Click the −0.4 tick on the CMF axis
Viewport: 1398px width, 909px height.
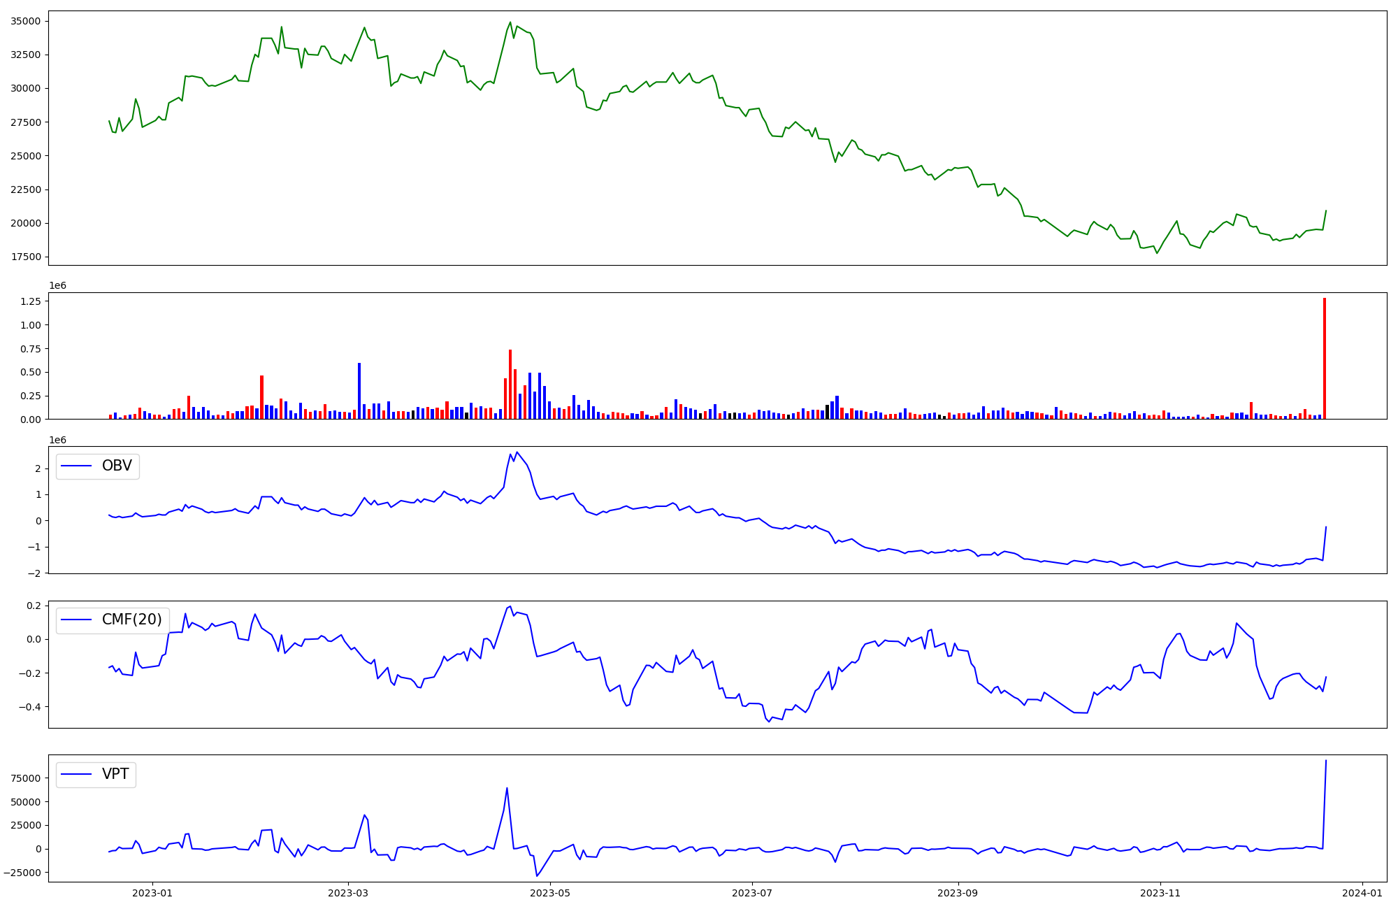pos(31,707)
